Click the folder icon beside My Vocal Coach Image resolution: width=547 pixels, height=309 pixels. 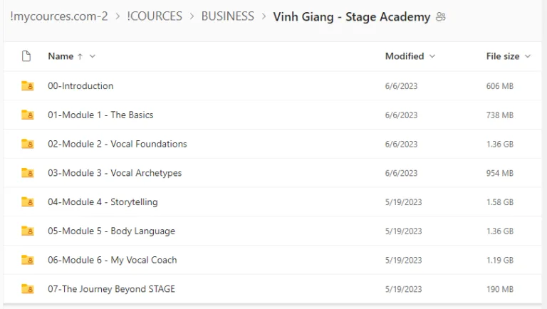coord(28,260)
